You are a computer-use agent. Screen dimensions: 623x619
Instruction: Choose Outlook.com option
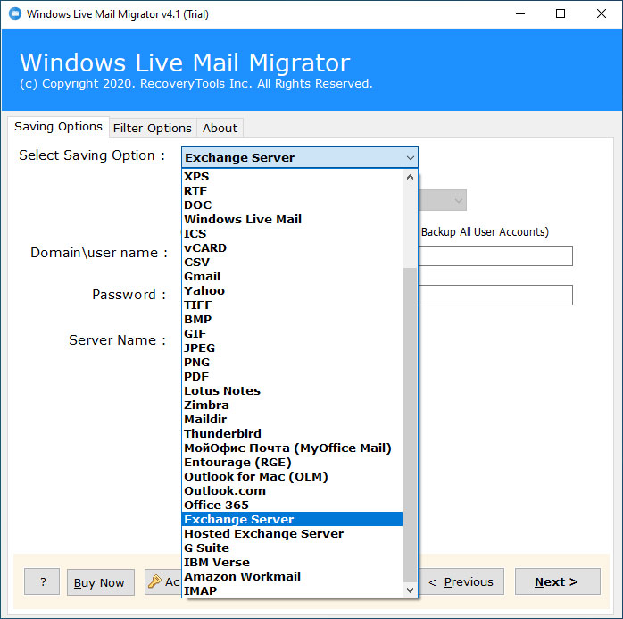293,491
